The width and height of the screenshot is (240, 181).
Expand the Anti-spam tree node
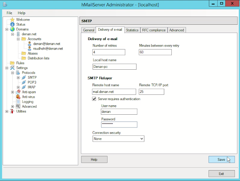coord(12,92)
